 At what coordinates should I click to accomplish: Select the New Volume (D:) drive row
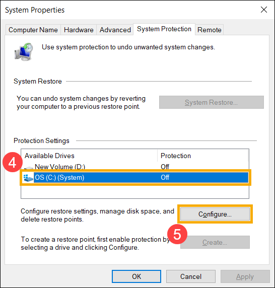[x=135, y=167]
